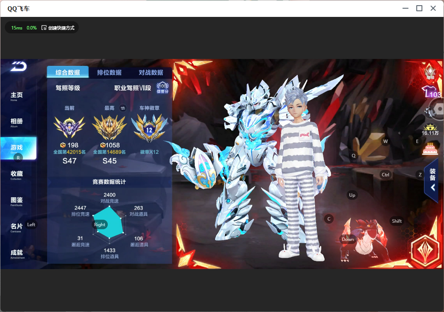Click the 职业驾照Ⅶ段 license level text
Image resolution: width=444 pixels, height=312 pixels.
[x=133, y=88]
